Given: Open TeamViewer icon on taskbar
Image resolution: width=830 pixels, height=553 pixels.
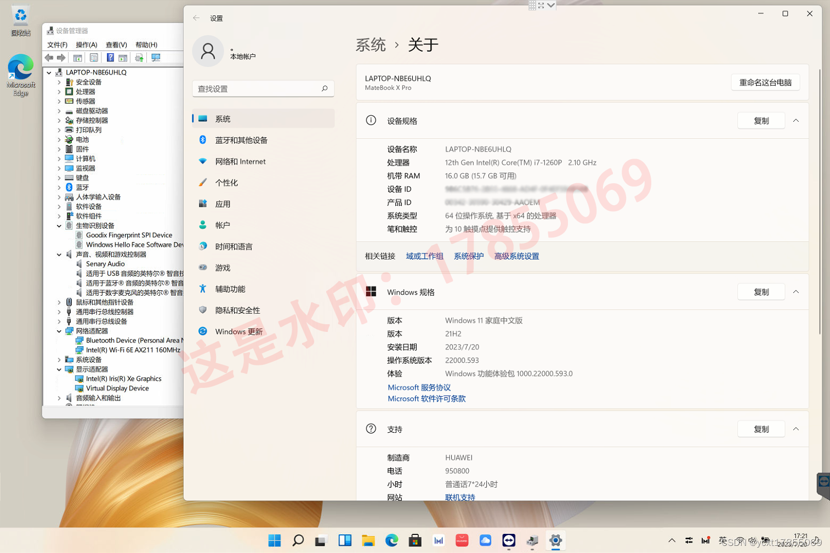Looking at the screenshot, I should pyautogui.click(x=509, y=540).
